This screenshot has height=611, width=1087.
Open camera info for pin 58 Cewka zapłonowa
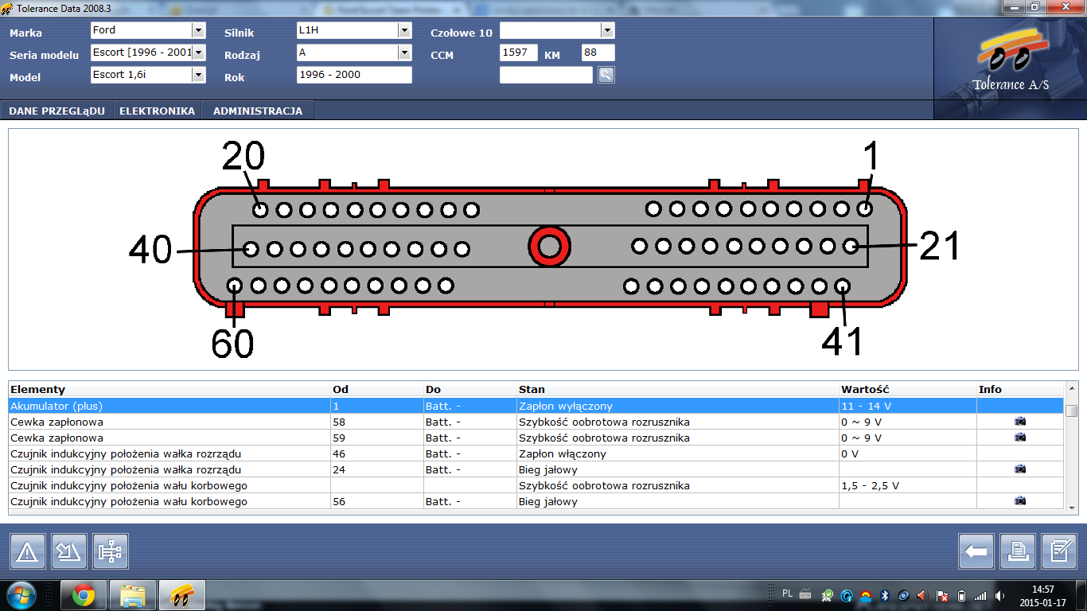pyautogui.click(x=1020, y=422)
